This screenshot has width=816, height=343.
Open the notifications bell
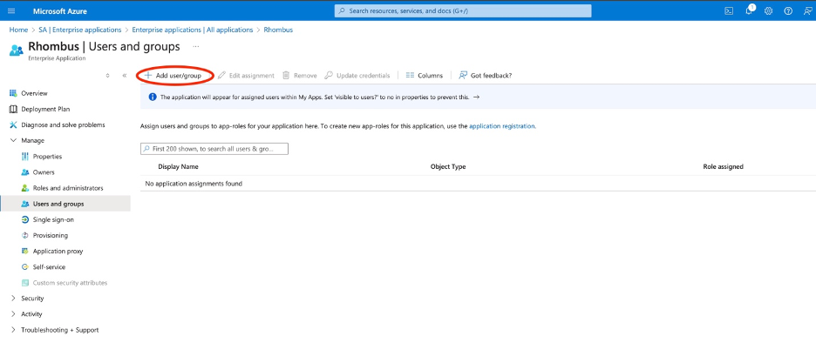[750, 11]
